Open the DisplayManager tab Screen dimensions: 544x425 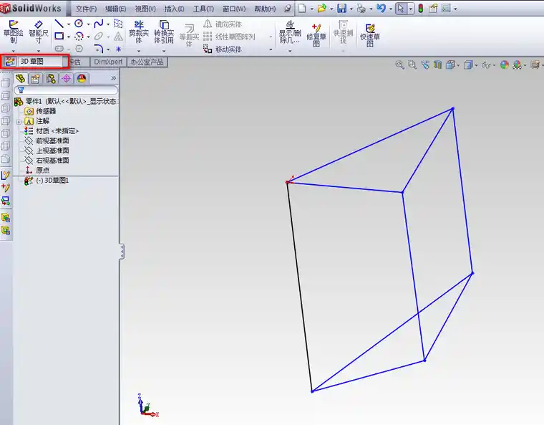[x=82, y=79]
